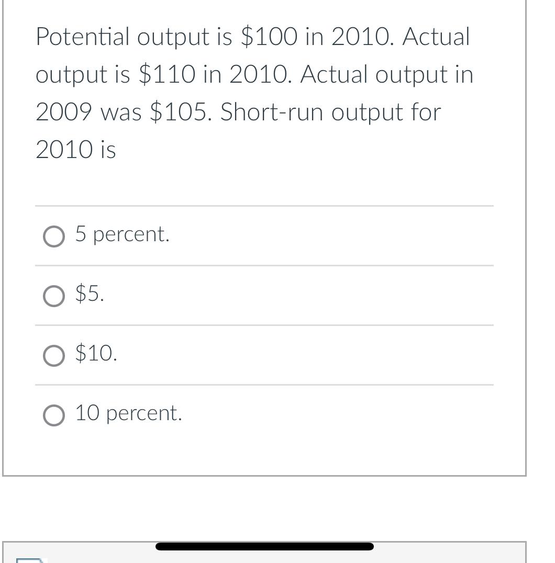Click the question text about potential output

pyautogui.click(x=254, y=93)
